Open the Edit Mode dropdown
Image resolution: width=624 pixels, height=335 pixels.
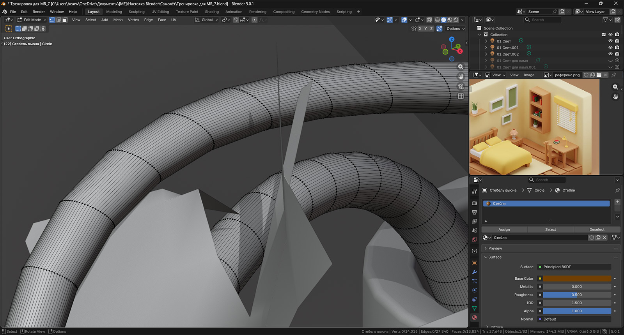[x=32, y=20]
